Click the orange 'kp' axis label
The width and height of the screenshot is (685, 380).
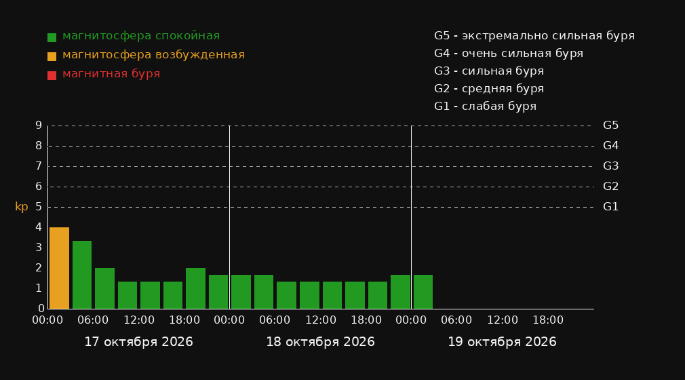(22, 207)
